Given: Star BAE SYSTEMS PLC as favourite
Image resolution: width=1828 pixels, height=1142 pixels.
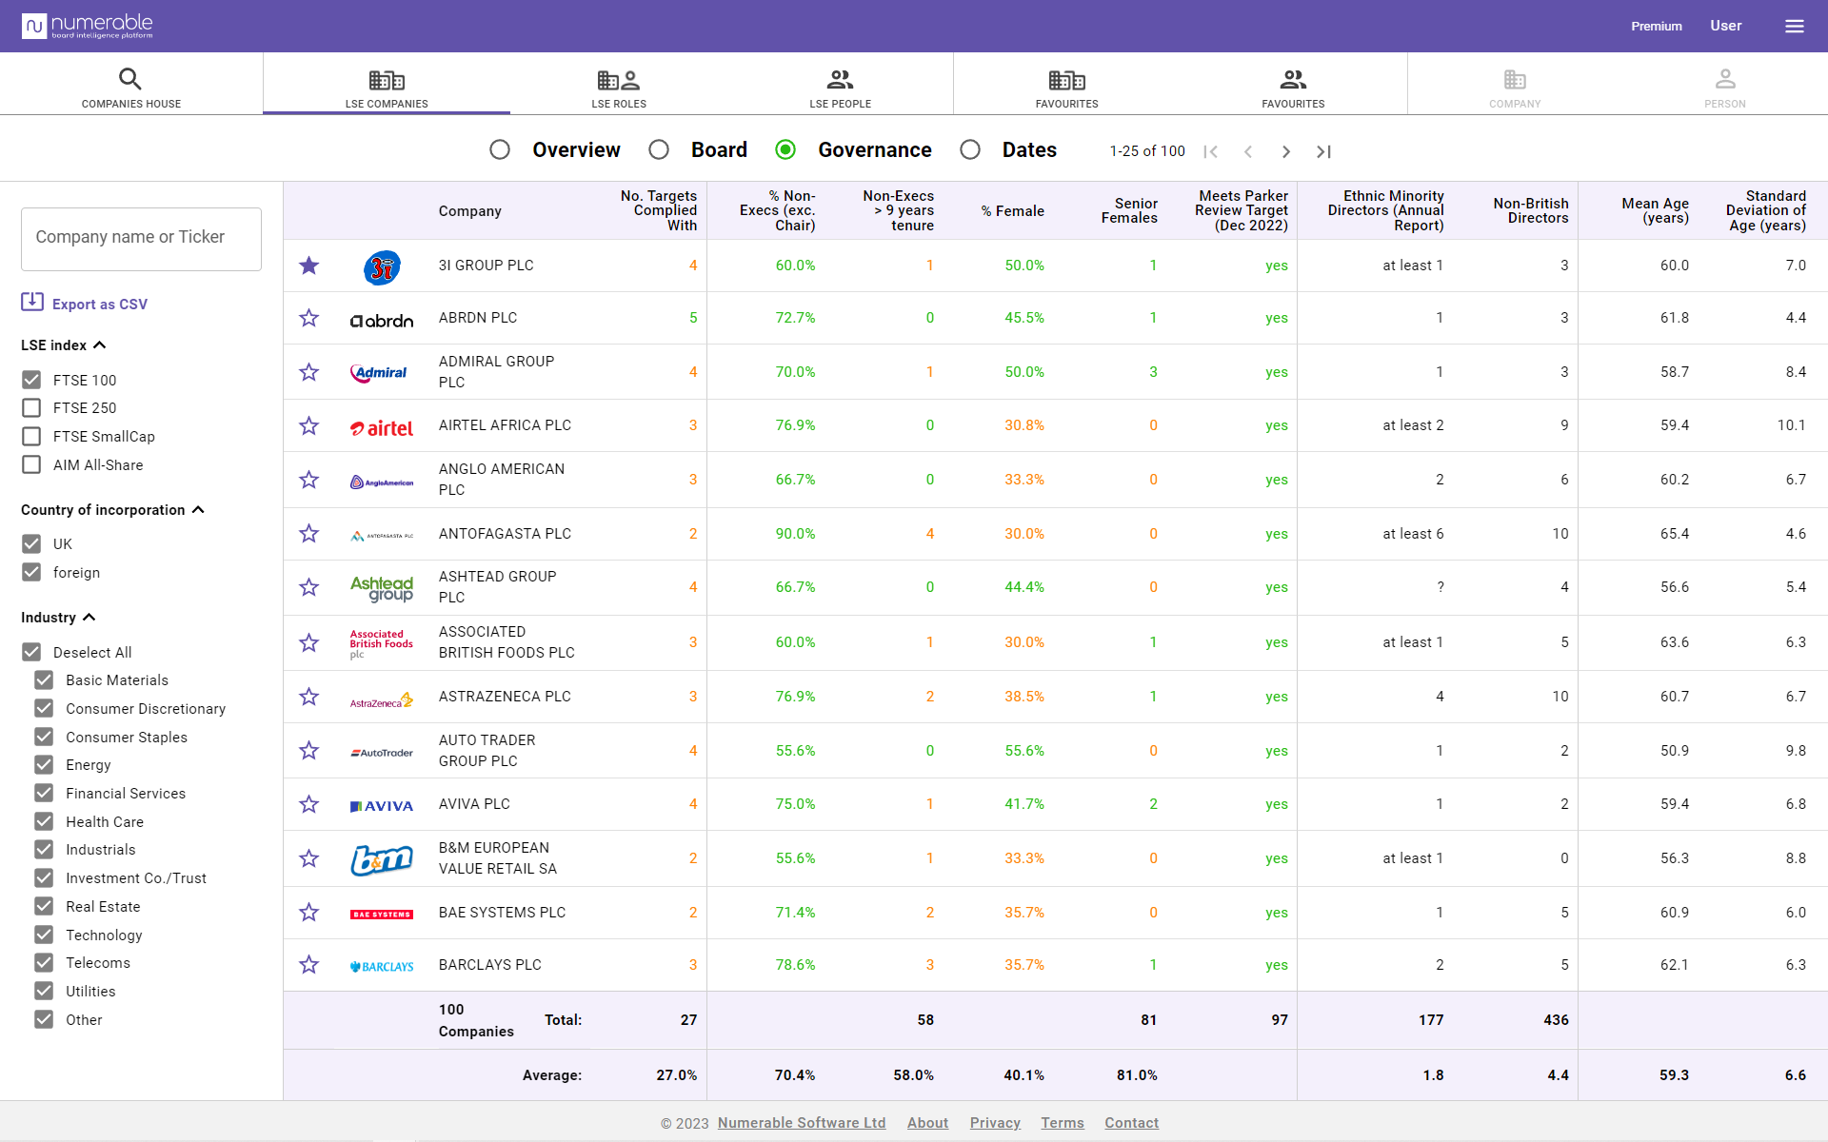Looking at the screenshot, I should (308, 913).
